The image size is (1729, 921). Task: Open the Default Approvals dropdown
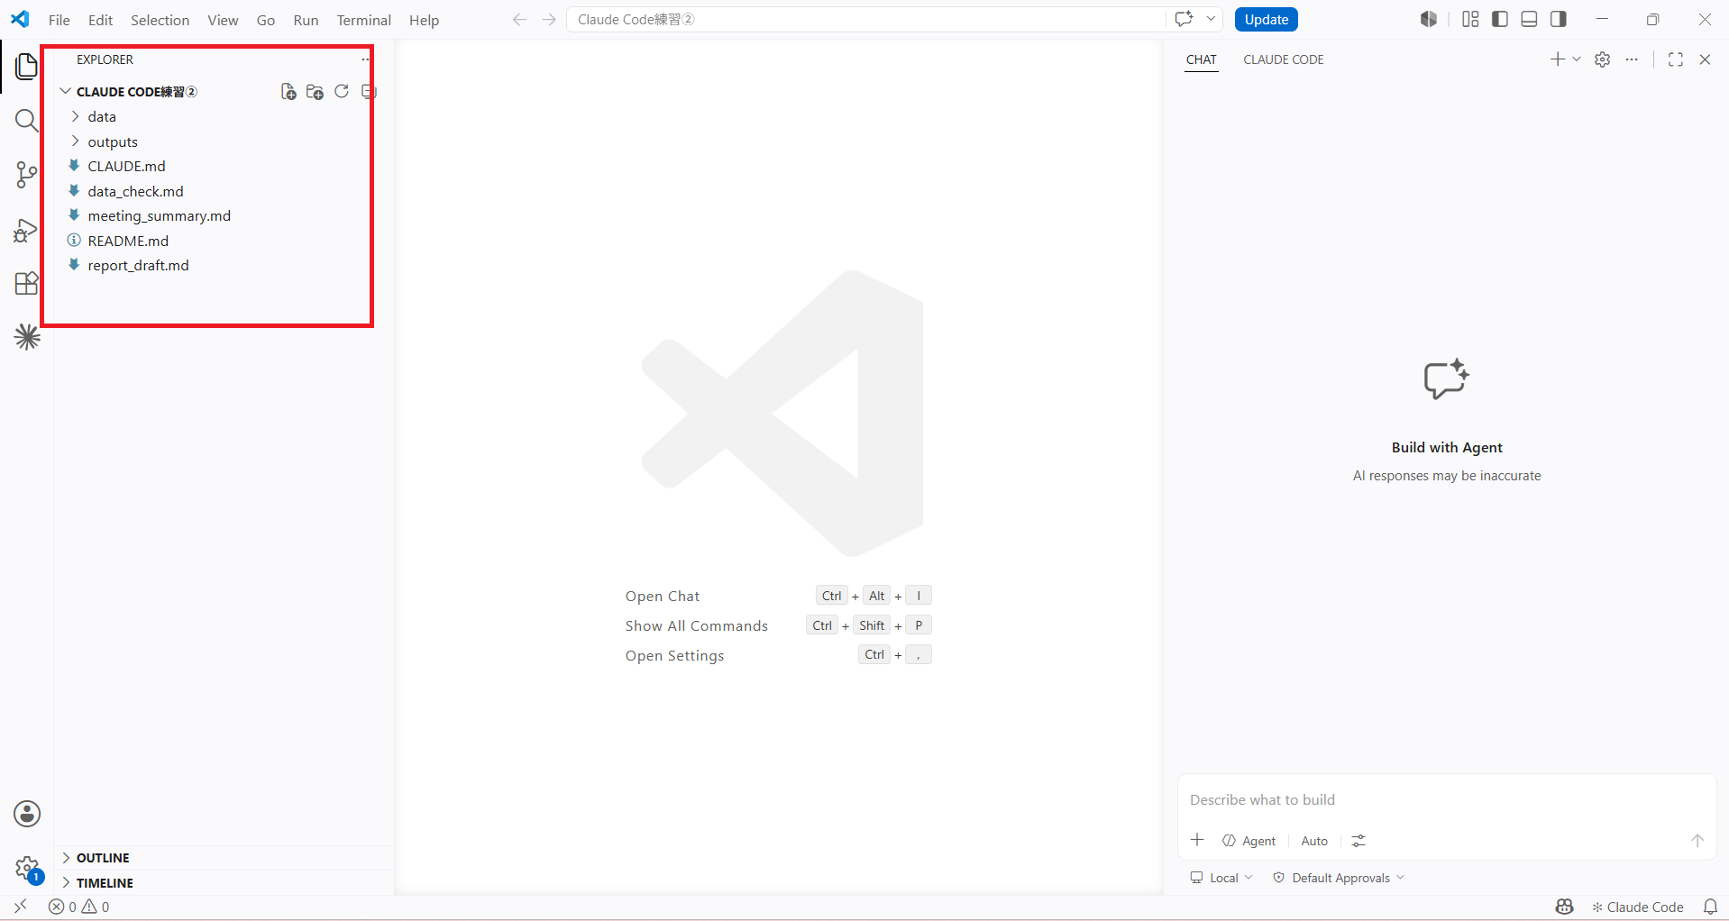[1339, 878]
